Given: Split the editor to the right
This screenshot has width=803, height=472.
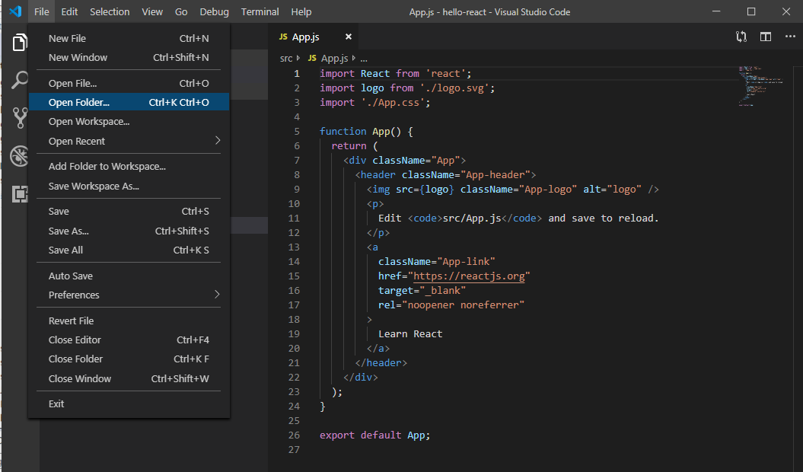Looking at the screenshot, I should (x=766, y=37).
